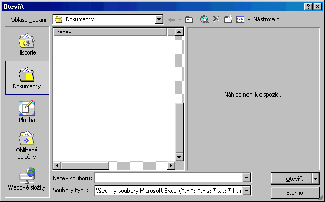Click the Otevřít button

click(292, 179)
